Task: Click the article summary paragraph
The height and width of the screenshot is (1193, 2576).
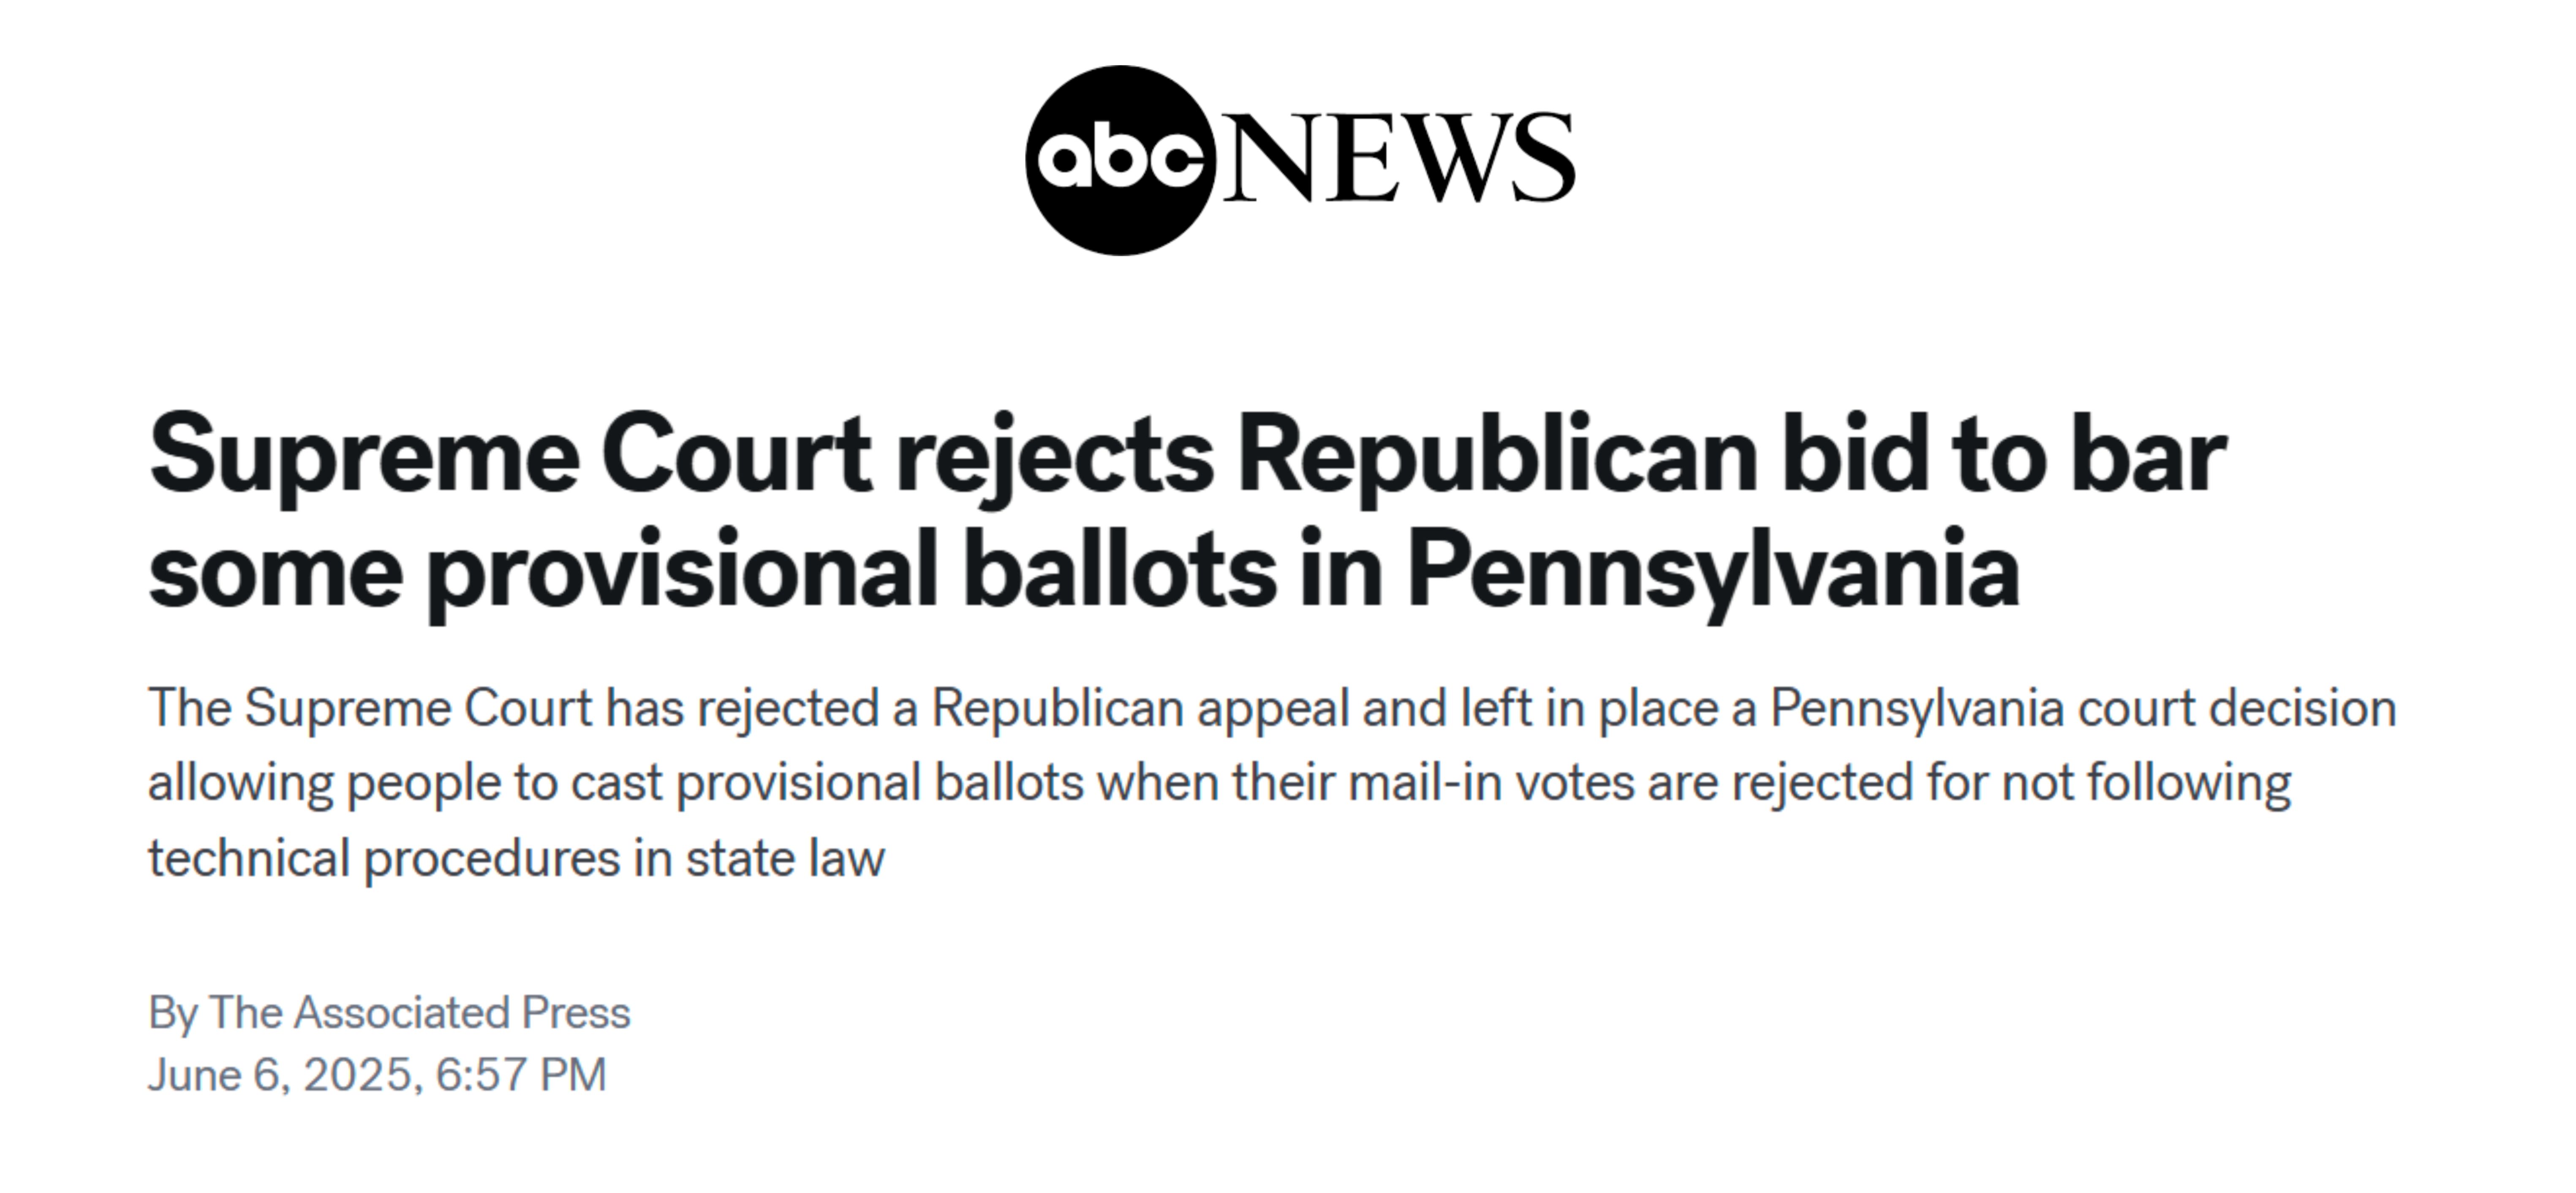Action: [x=1270, y=782]
